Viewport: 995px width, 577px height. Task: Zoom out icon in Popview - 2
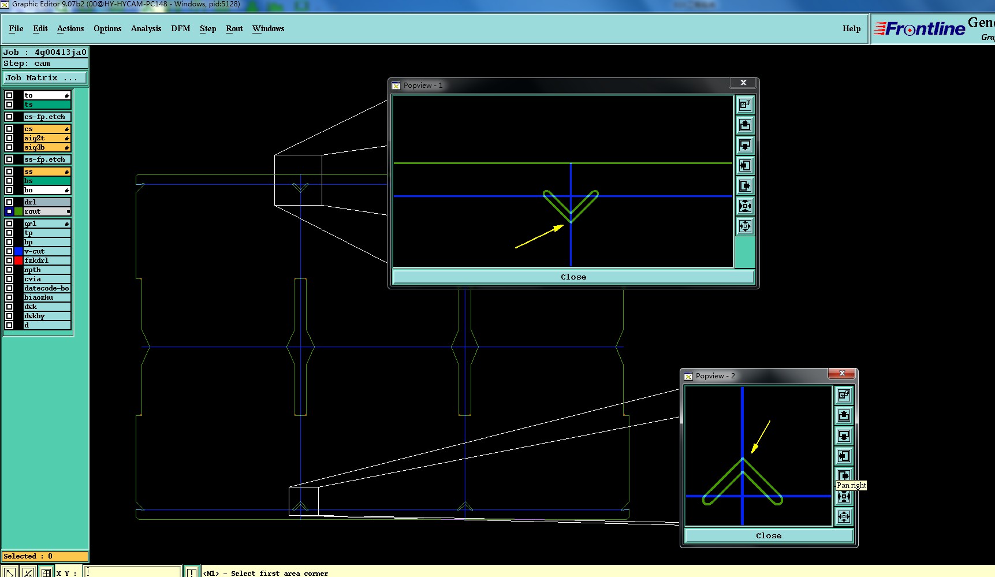point(844,516)
